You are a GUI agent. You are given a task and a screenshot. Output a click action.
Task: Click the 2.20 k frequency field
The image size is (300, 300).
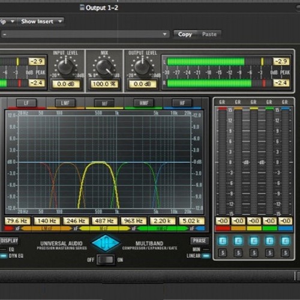163,221
